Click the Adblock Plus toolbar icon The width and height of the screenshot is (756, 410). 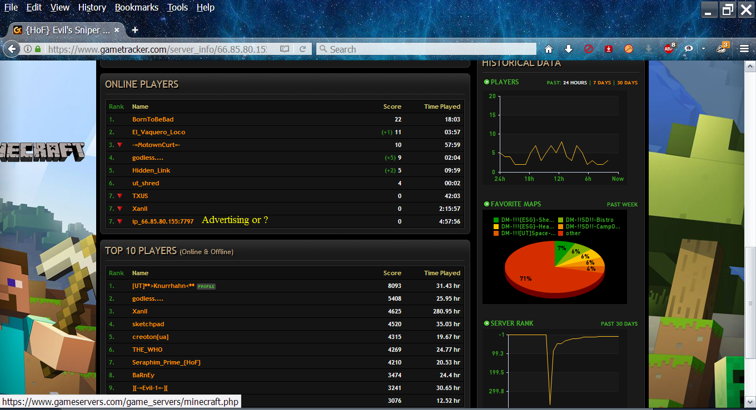pos(669,49)
